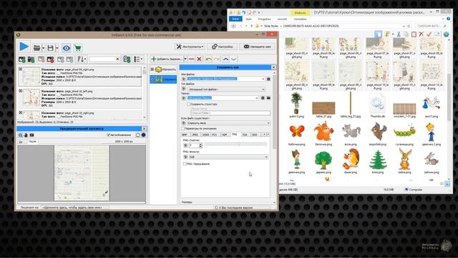Toggle checkbox of page_shoot-10_left.png image

click(21, 91)
